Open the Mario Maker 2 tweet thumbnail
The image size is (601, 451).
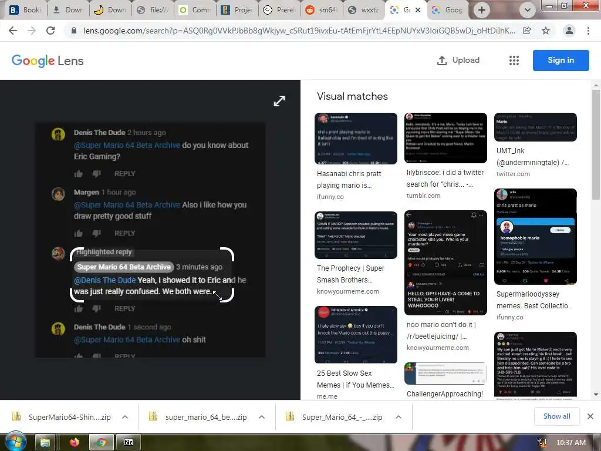[535, 365]
